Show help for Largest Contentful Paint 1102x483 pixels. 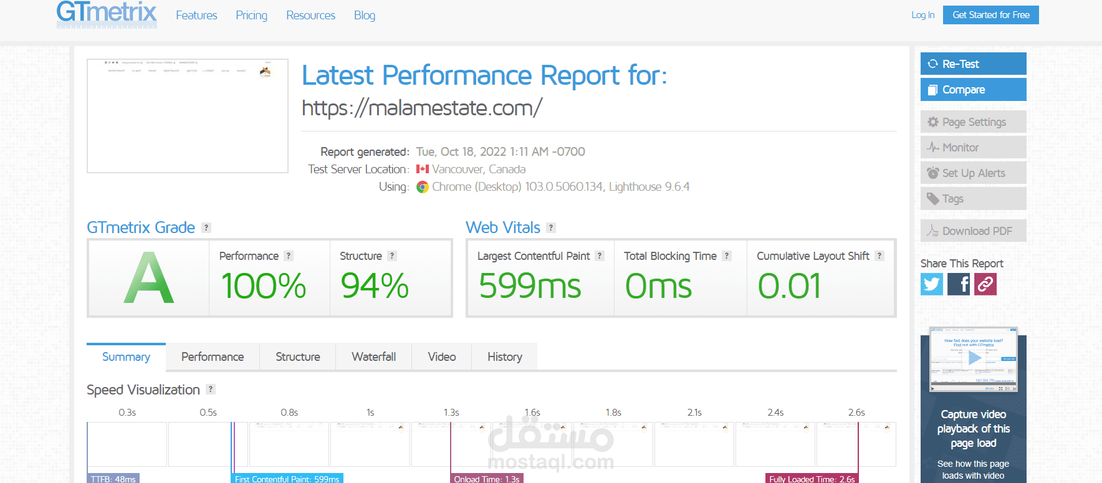pos(600,256)
